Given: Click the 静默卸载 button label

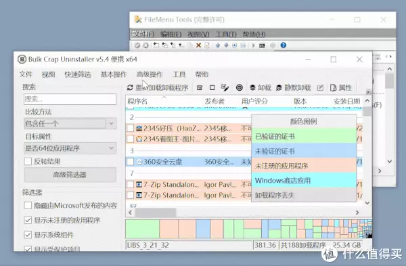Looking at the screenshot, I should 298,88.
